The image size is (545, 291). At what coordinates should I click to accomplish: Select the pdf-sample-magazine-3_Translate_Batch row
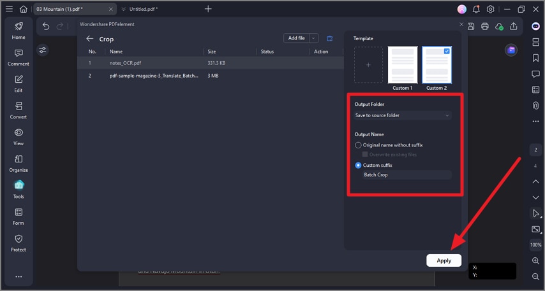click(211, 76)
